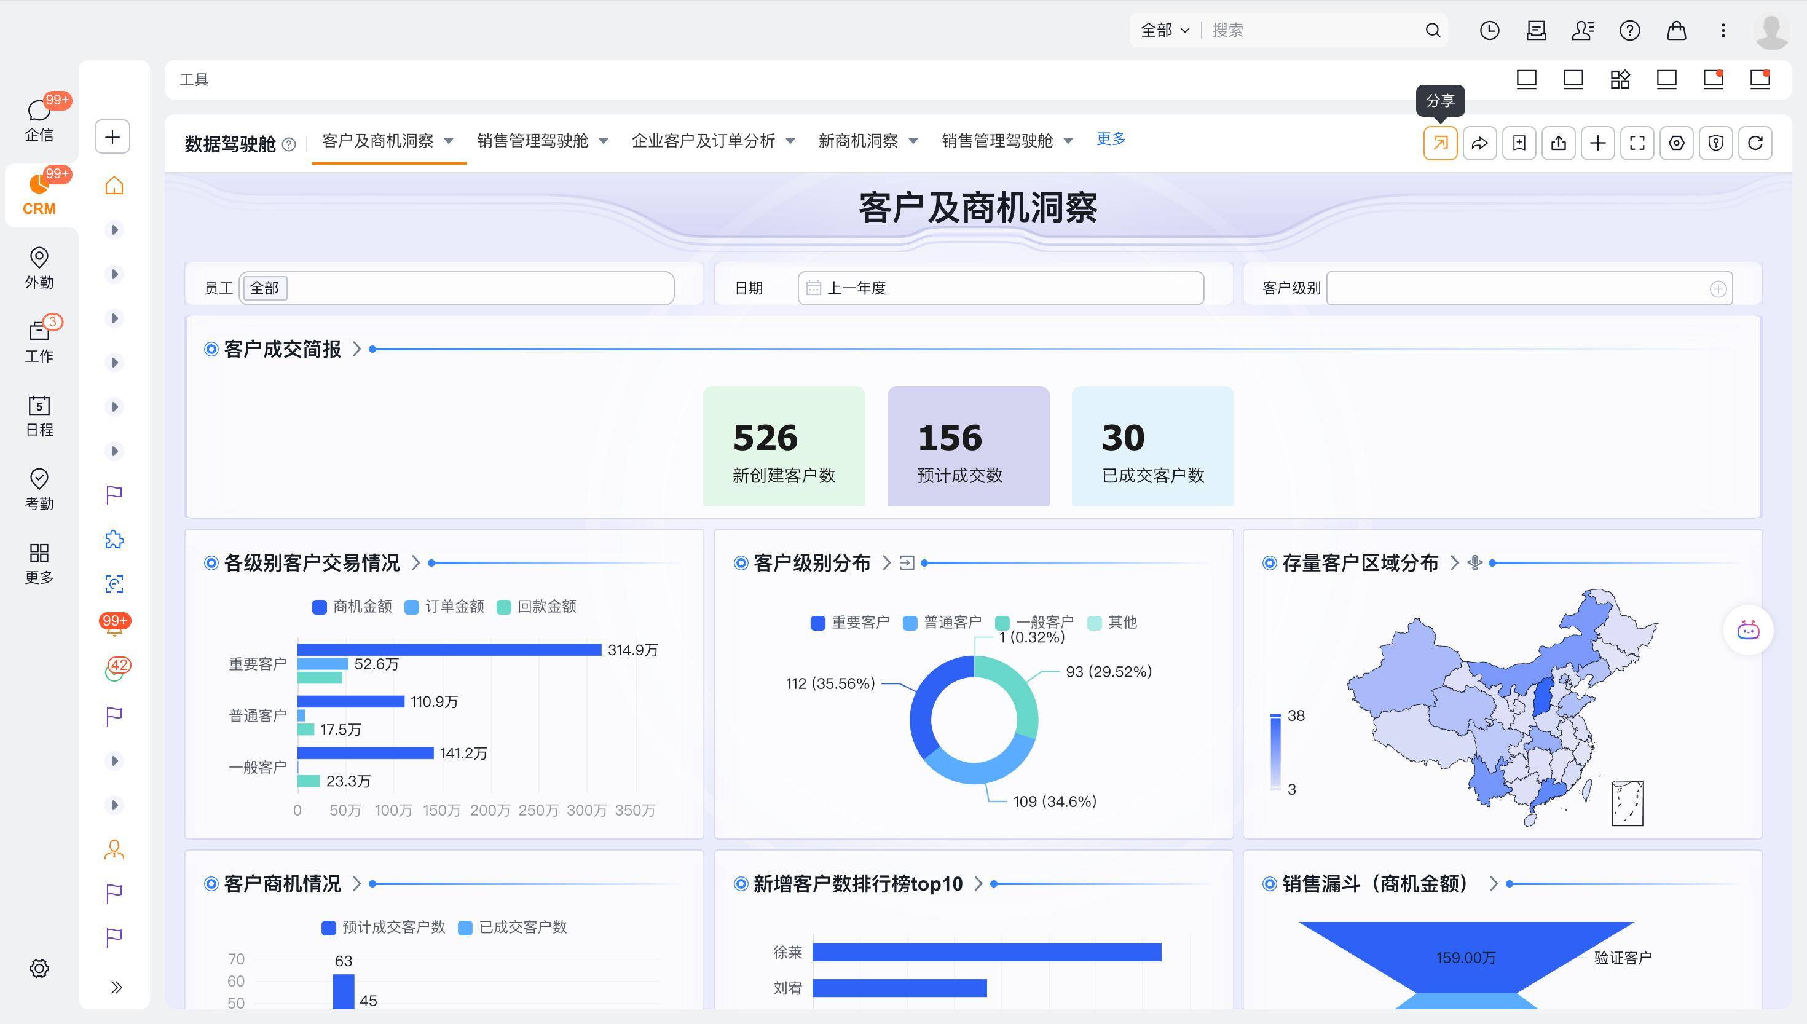The width and height of the screenshot is (1807, 1024).
Task: Open the 更多 apps grid
Action: [x=39, y=564]
